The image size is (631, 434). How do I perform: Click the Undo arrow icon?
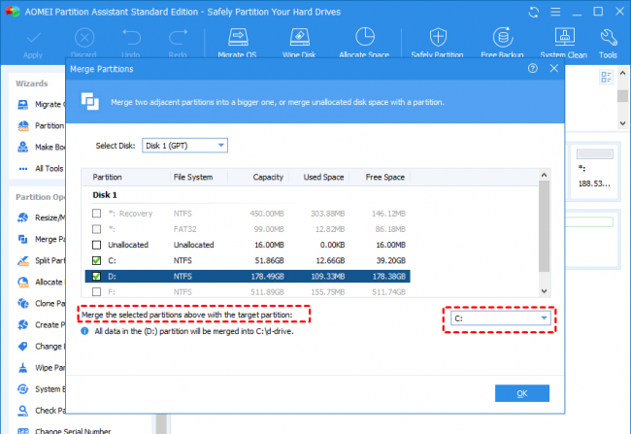tap(131, 38)
